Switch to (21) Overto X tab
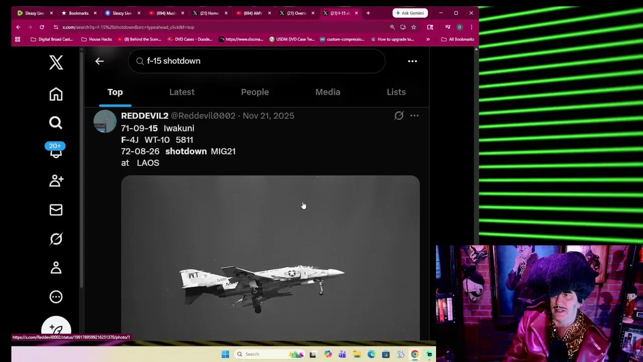The image size is (643, 362). tap(296, 13)
